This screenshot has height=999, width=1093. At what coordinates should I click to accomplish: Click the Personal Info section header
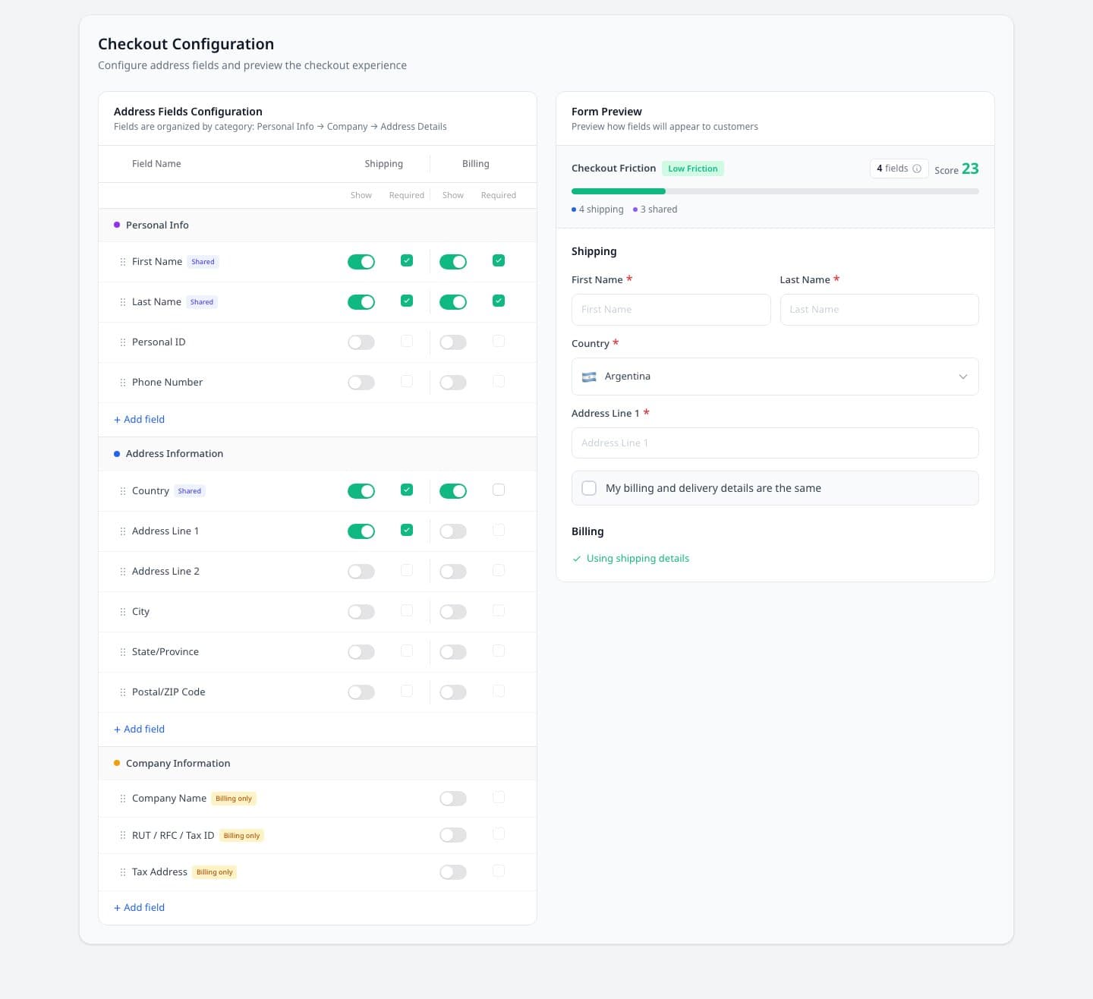[x=317, y=225]
